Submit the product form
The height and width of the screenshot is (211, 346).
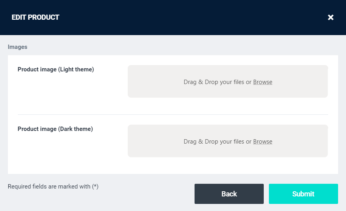(303, 194)
